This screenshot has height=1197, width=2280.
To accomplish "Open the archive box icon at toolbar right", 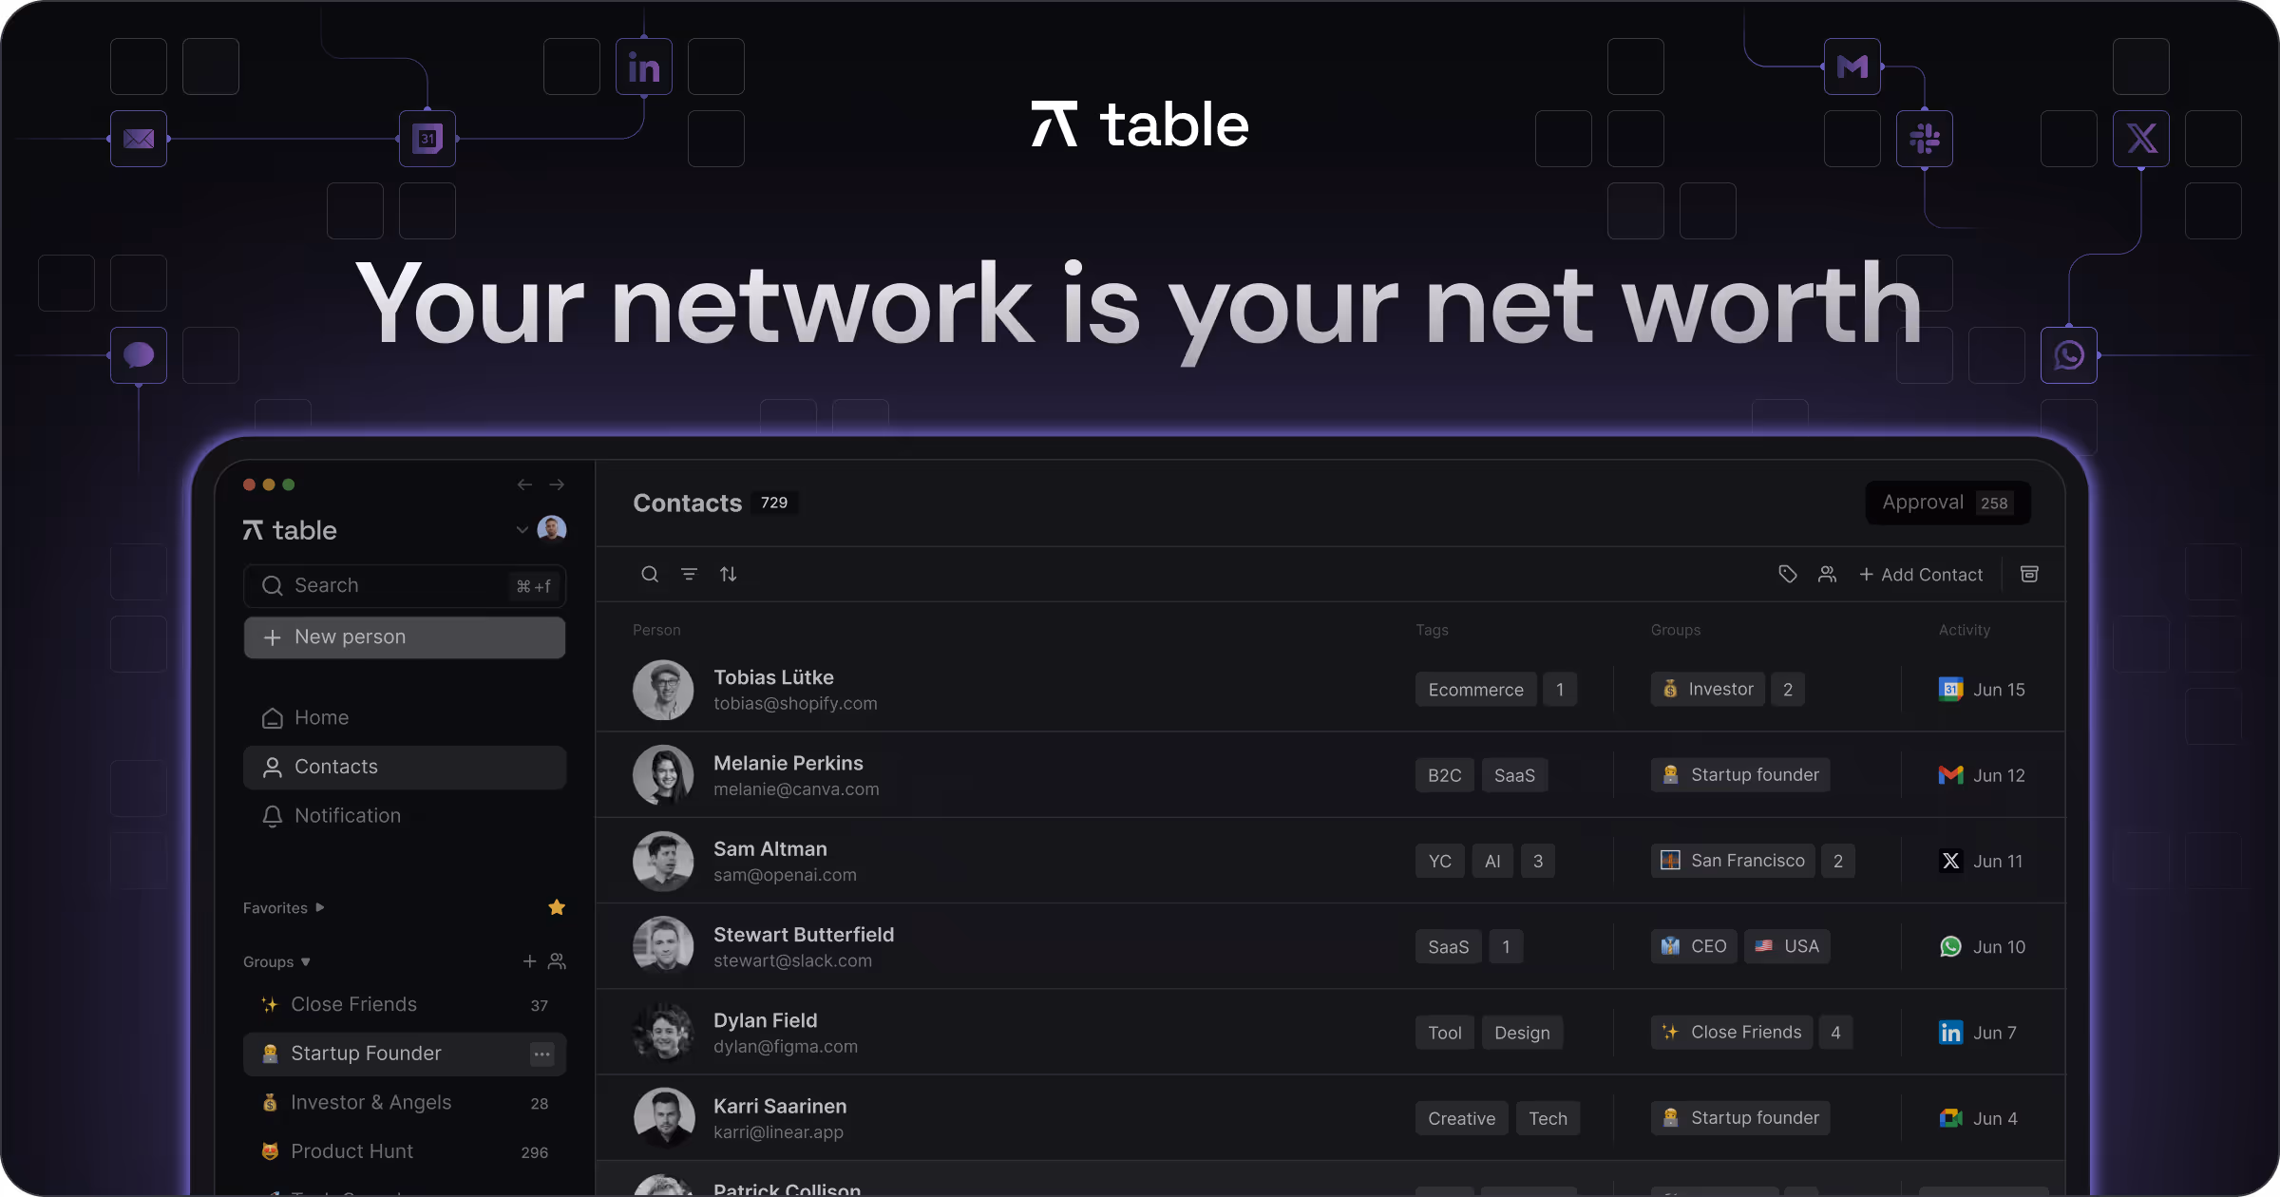I will (2029, 574).
